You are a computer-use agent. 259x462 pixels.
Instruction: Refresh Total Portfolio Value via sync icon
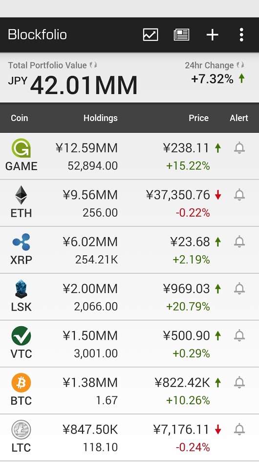[x=93, y=65]
